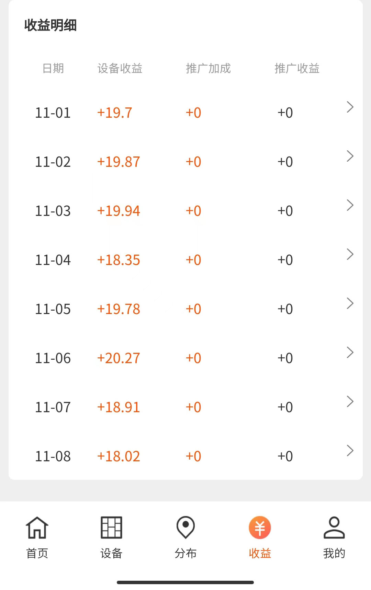Expand details arrow for 11-02 row
The image size is (371, 590).
point(350,156)
